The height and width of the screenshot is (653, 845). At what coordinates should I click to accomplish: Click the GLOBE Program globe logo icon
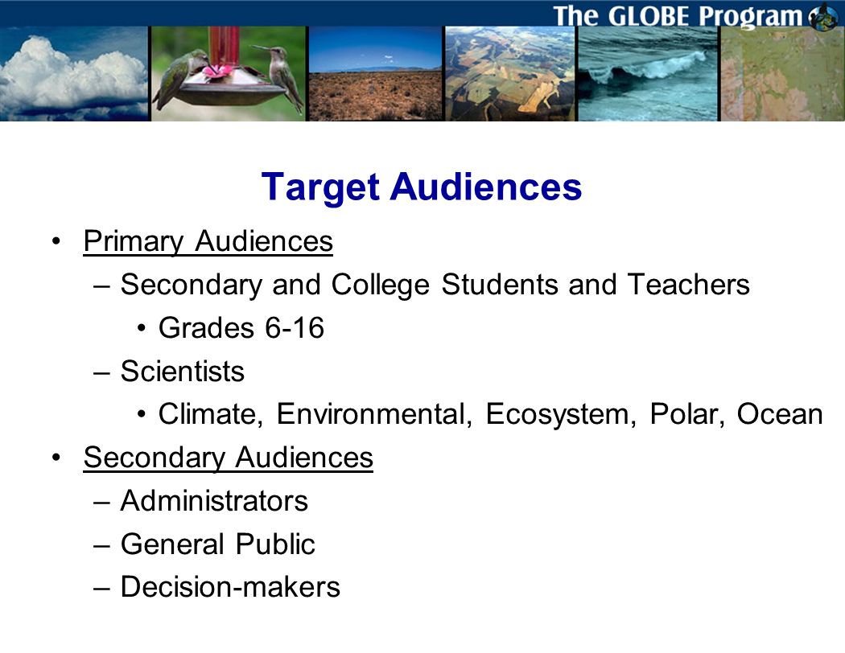click(x=824, y=16)
